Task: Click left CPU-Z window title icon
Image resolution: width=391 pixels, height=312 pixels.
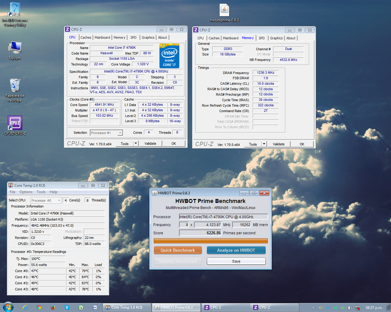Action: pos(68,29)
